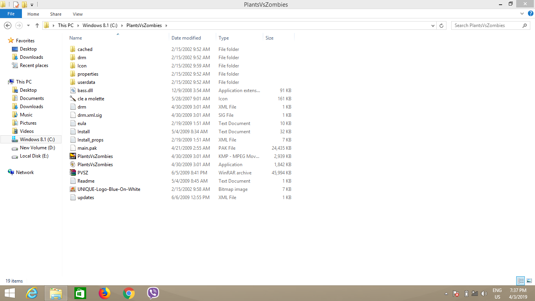This screenshot has height=301, width=535.
Task: Go up one folder level
Action: 37,25
